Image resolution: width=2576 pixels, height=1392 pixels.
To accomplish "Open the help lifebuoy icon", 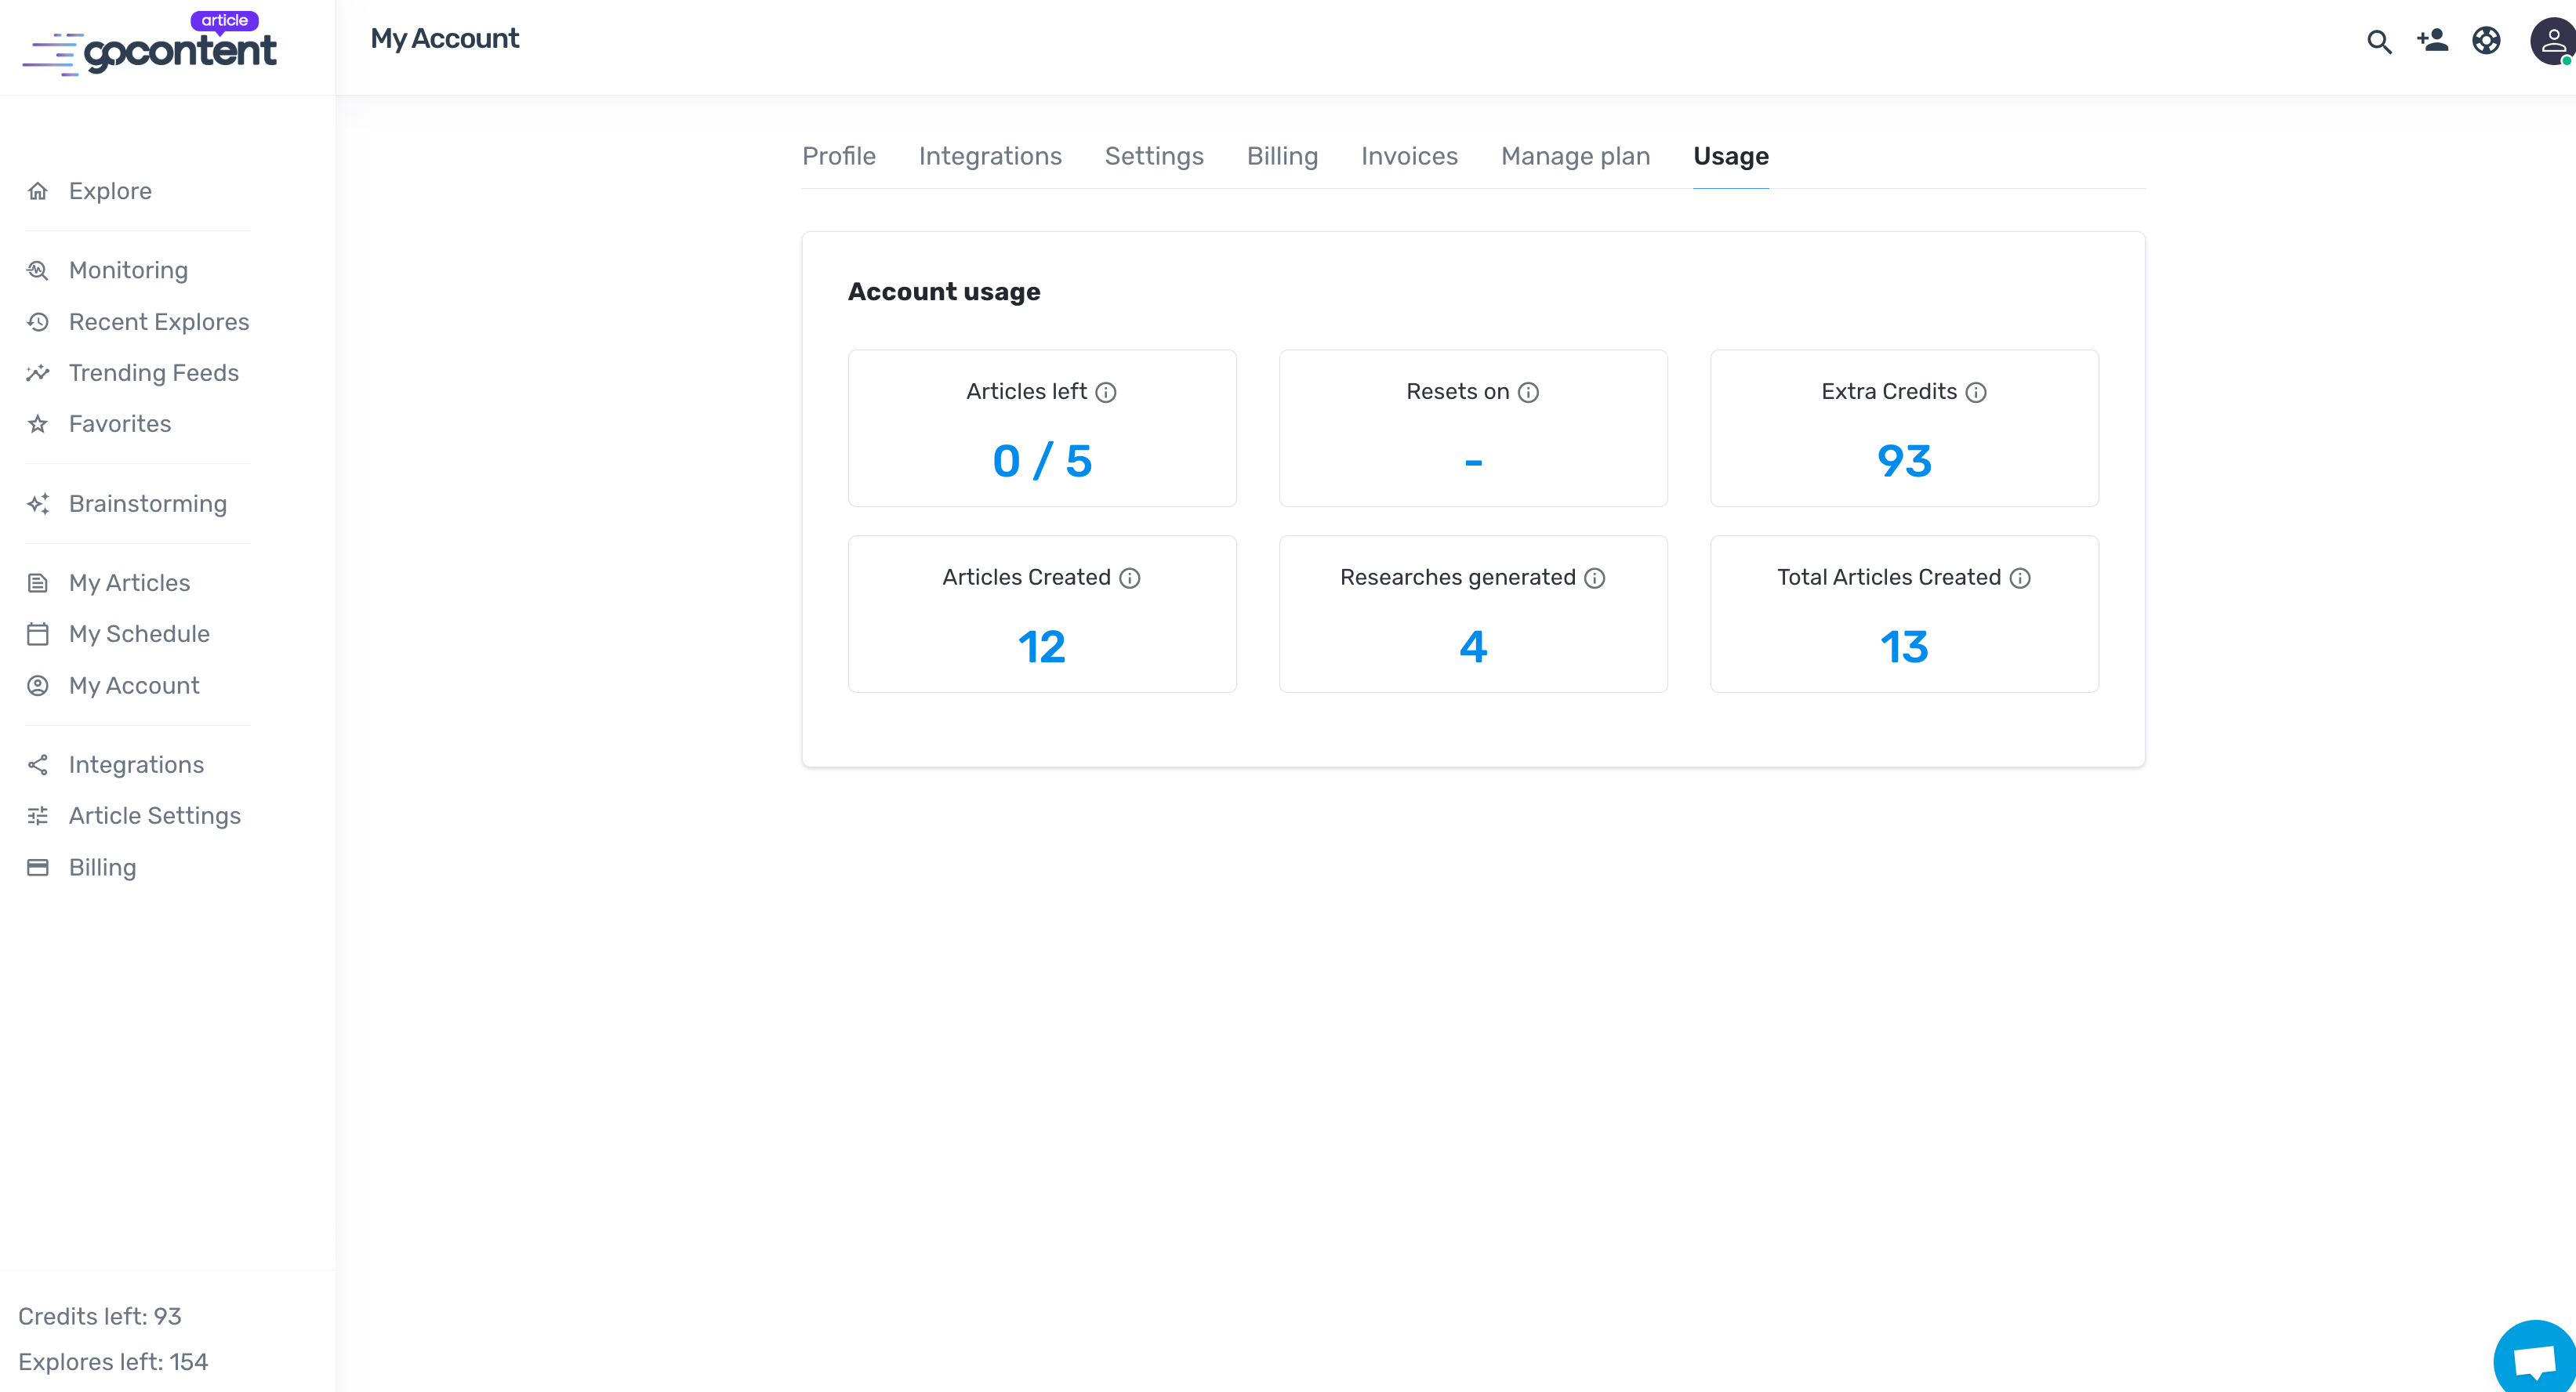I will click(x=2486, y=41).
